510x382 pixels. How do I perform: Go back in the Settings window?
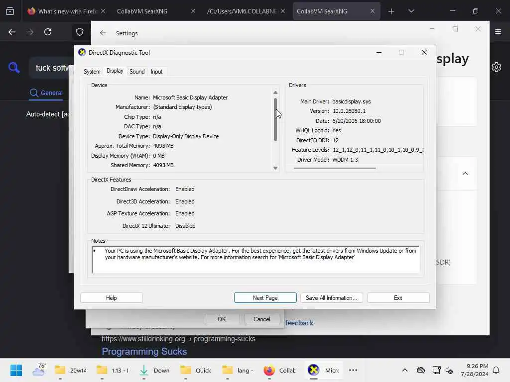103,33
